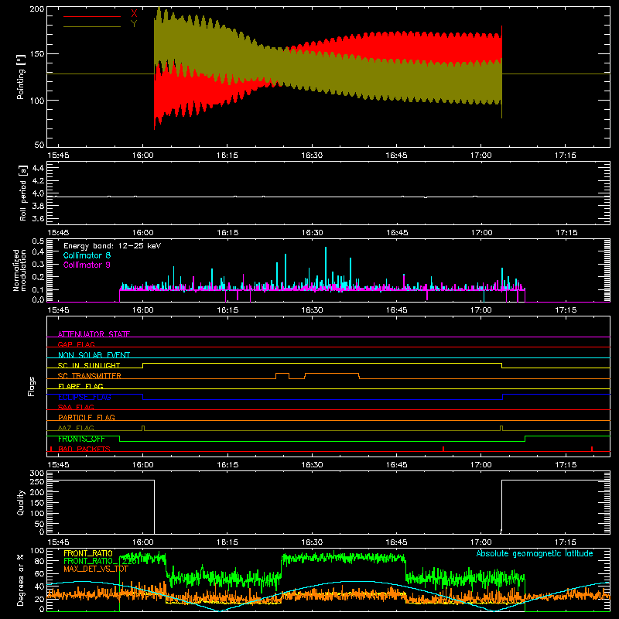Viewport: 619px width, 619px height.
Task: Click the first short SC_TRANSMITTER pulse
Action: coord(282,375)
